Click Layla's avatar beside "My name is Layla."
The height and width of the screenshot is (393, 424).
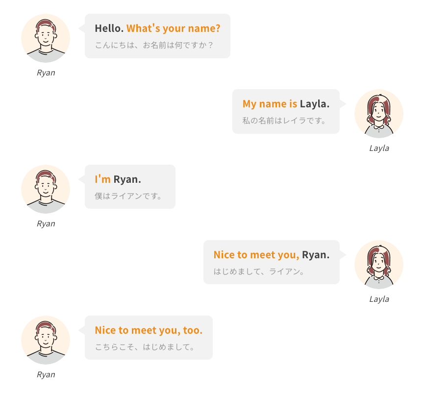pos(379,114)
